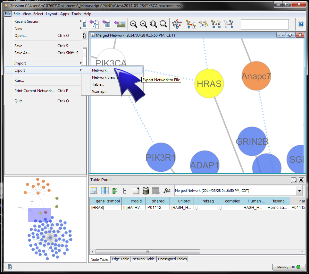Select Network... in the Export submenu
The height and width of the screenshot is (274, 309).
(101, 70)
